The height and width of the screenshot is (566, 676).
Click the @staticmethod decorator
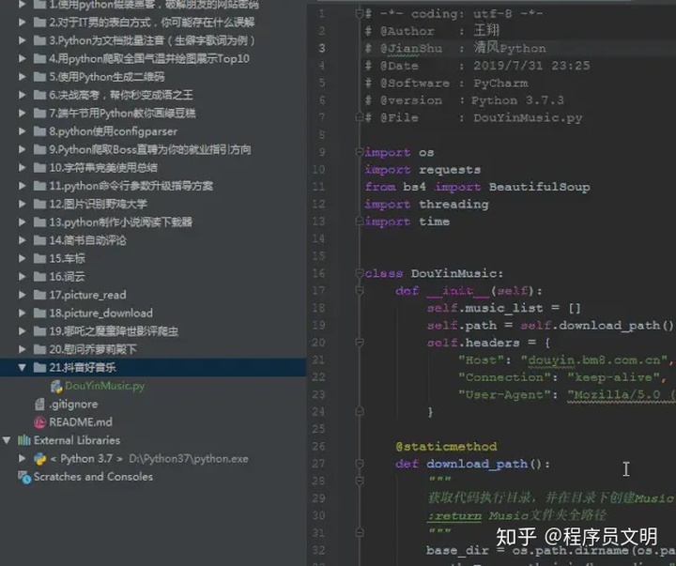(446, 447)
